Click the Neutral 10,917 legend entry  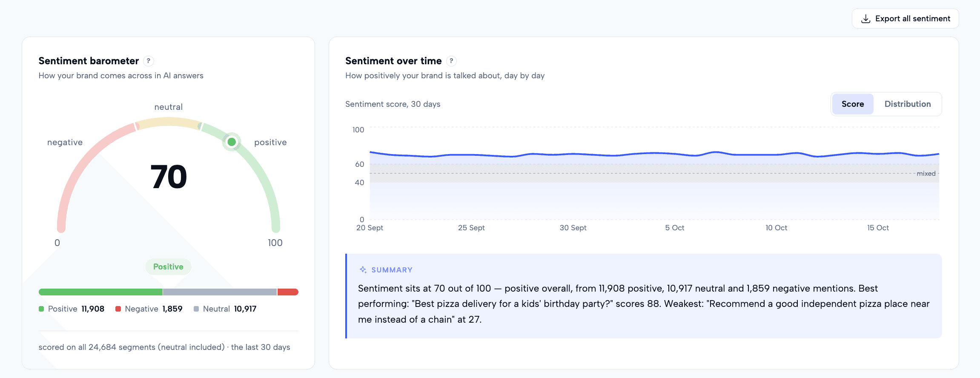tap(225, 309)
